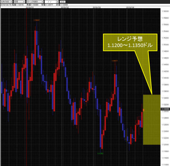
Task: Click the 2019/03 date axis label
Action: pos(97,7)
